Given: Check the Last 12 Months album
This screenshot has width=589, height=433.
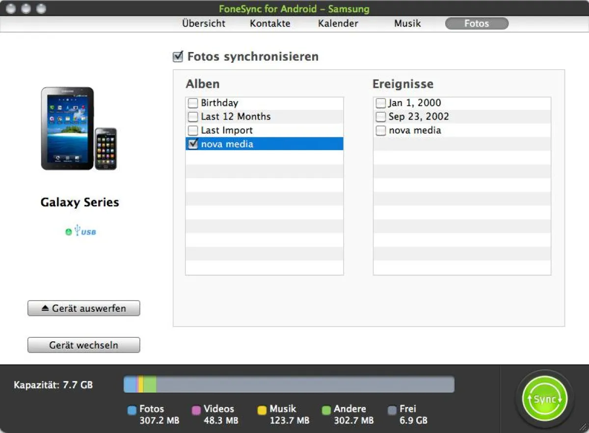Looking at the screenshot, I should tap(192, 117).
